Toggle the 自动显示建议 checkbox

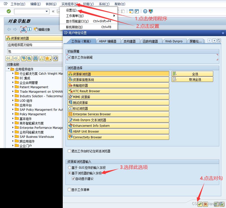73,178
